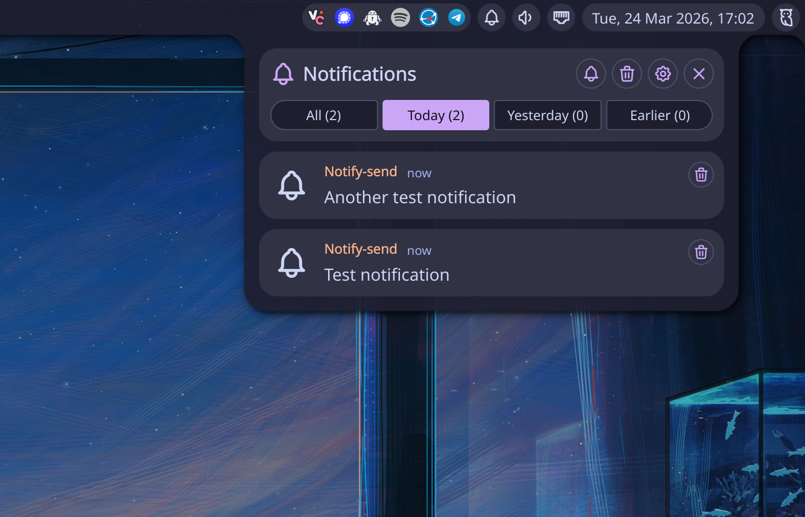The width and height of the screenshot is (805, 517).
Task: Select the Yesterday (0) tab
Action: pos(547,115)
